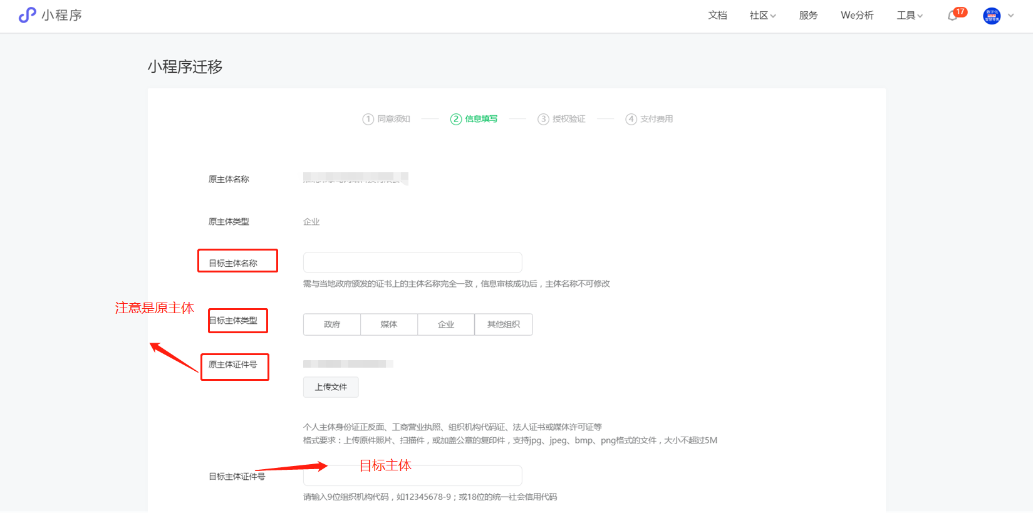The height and width of the screenshot is (513, 1033).
Task: Choose 其他组织 as target subject type
Action: [504, 324]
